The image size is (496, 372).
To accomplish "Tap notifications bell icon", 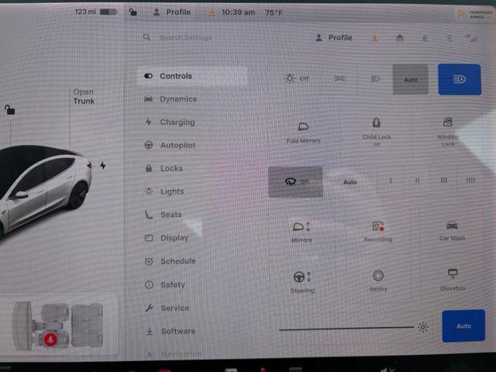I will tap(425, 39).
